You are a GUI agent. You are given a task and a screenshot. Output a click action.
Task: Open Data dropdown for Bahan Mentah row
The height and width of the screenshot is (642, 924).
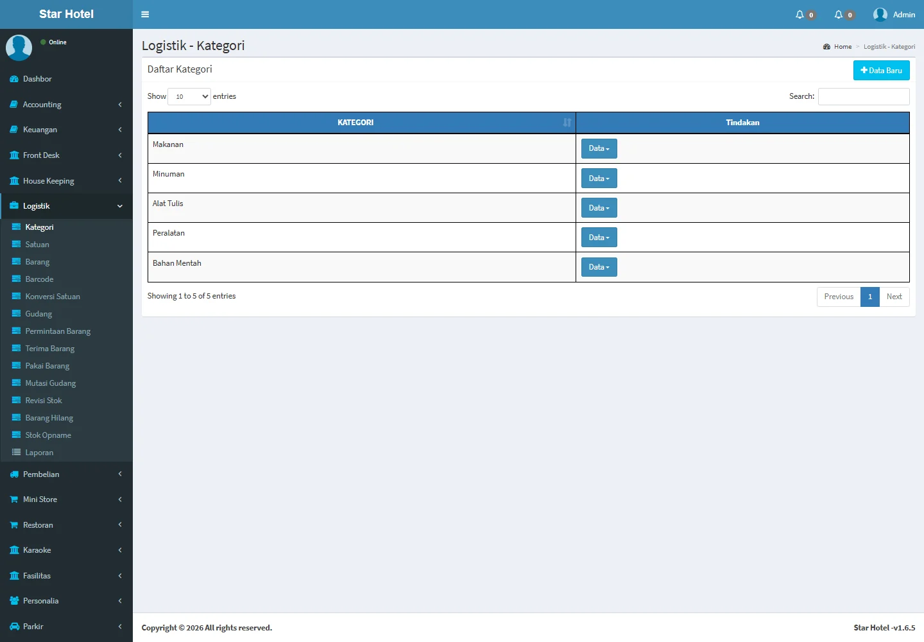pos(599,267)
